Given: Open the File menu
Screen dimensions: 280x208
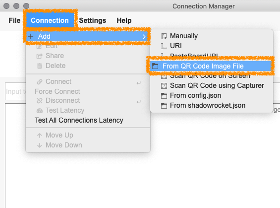Looking at the screenshot, I should tap(14, 20).
